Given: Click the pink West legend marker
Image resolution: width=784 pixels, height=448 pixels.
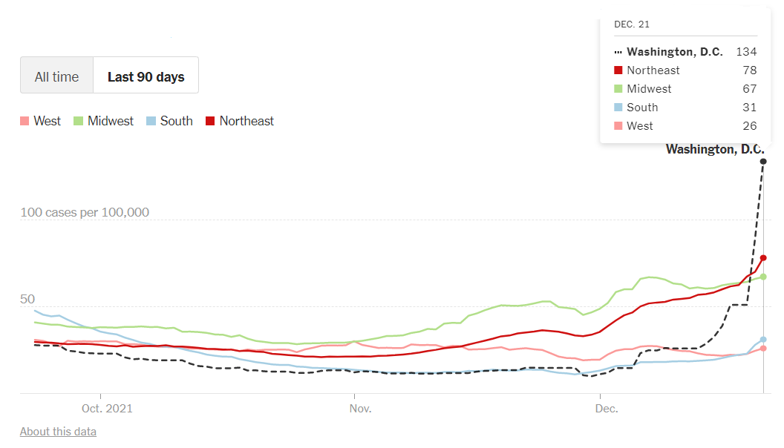Looking at the screenshot, I should pos(23,120).
